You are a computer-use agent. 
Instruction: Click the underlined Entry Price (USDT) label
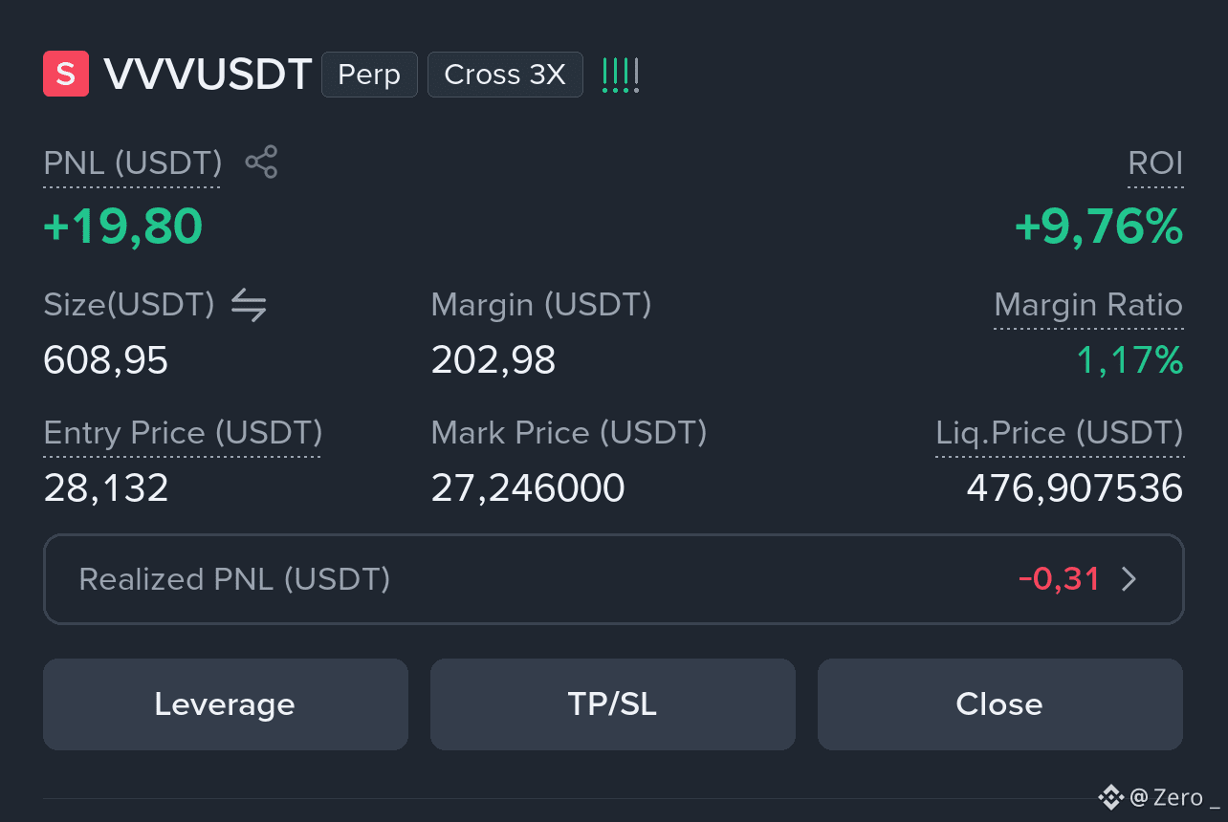183,433
